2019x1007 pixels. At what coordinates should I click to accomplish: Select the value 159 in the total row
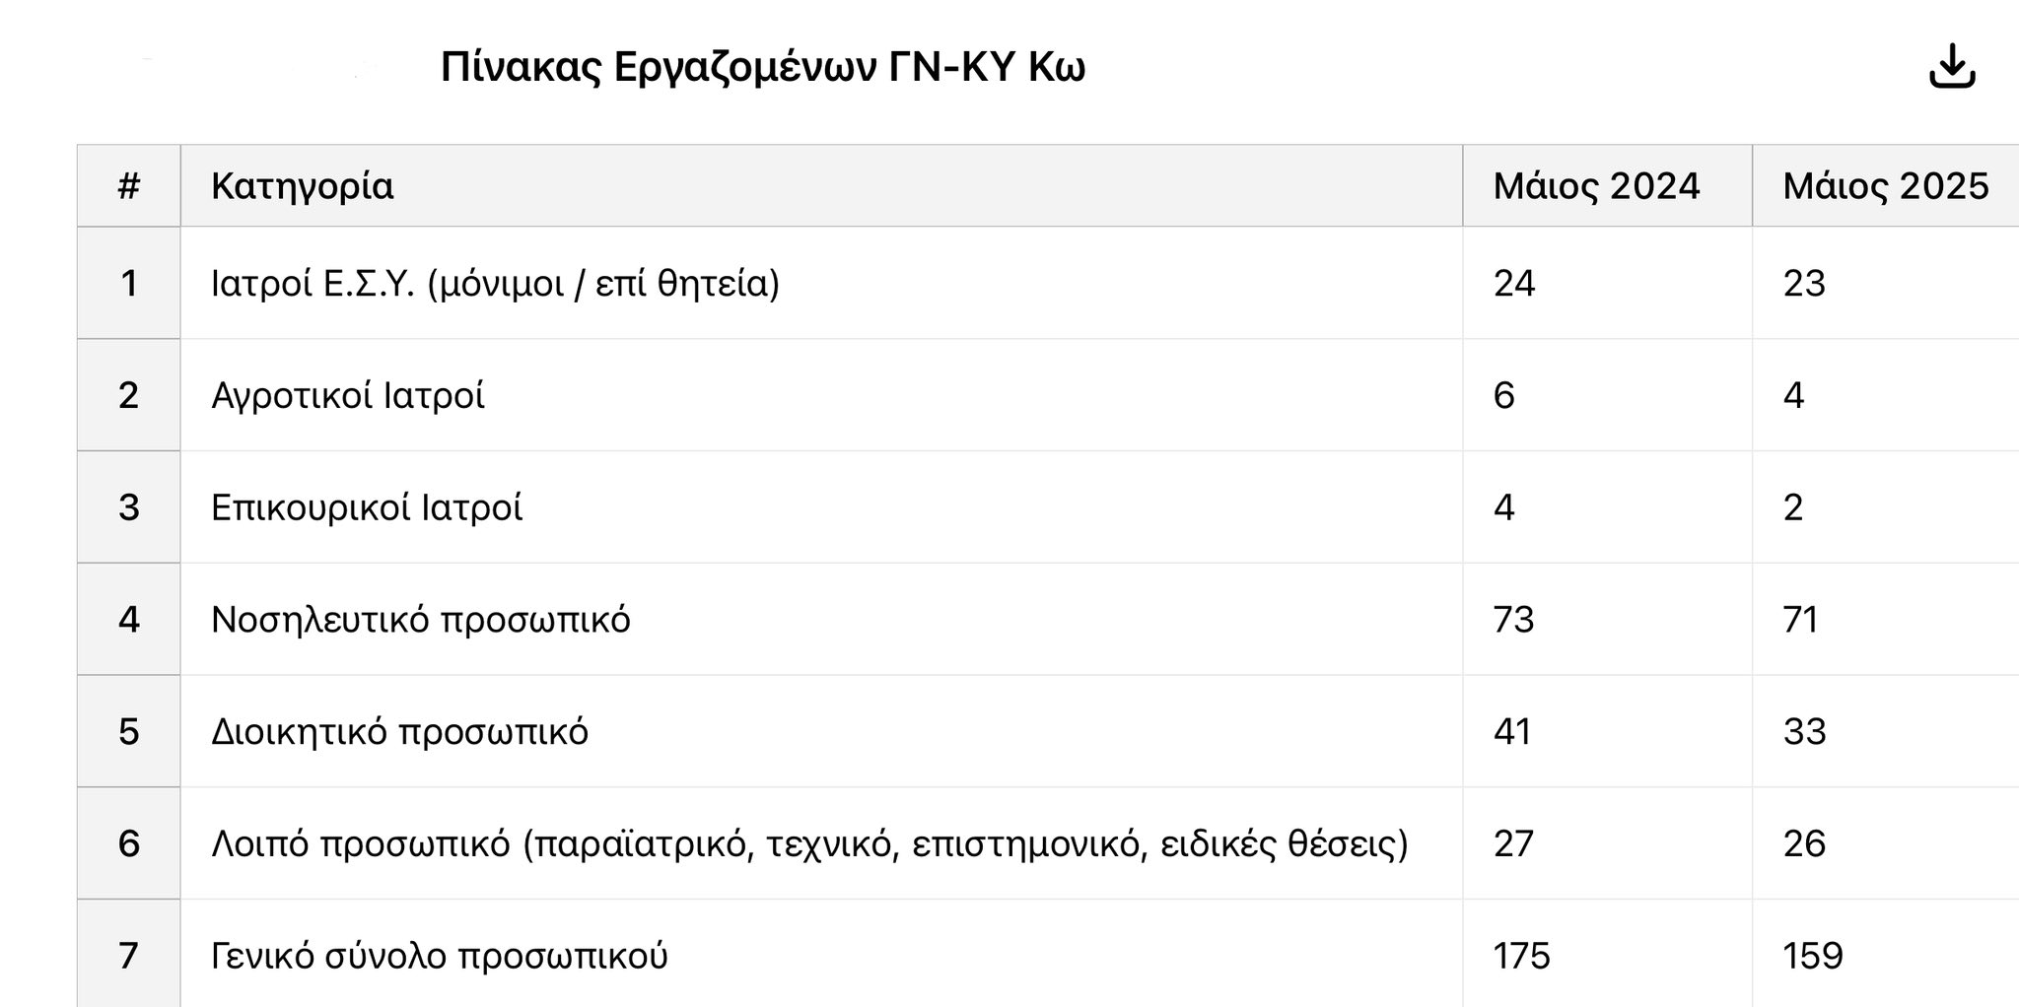point(1812,956)
